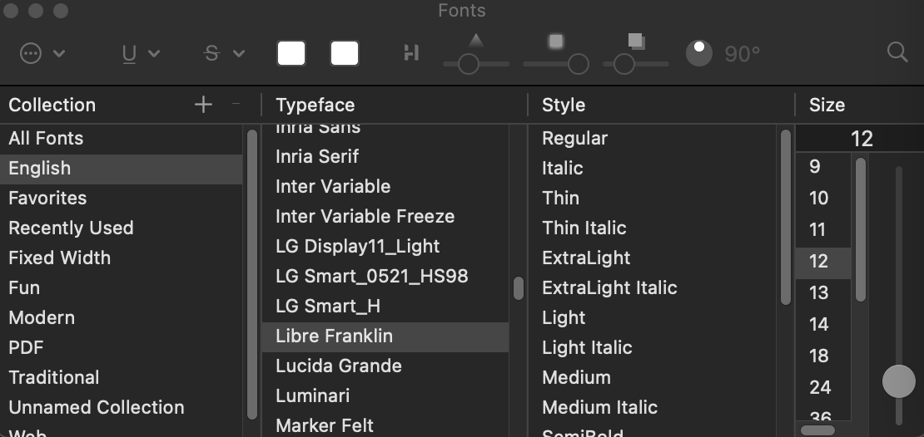Set font size to 14

pyautogui.click(x=823, y=325)
